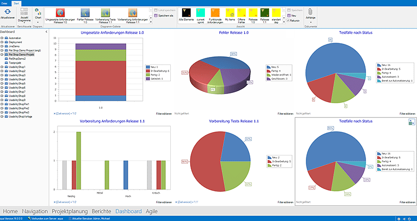Remove the Zielversion '1.0' filter
417x221 pixels.
54,113
